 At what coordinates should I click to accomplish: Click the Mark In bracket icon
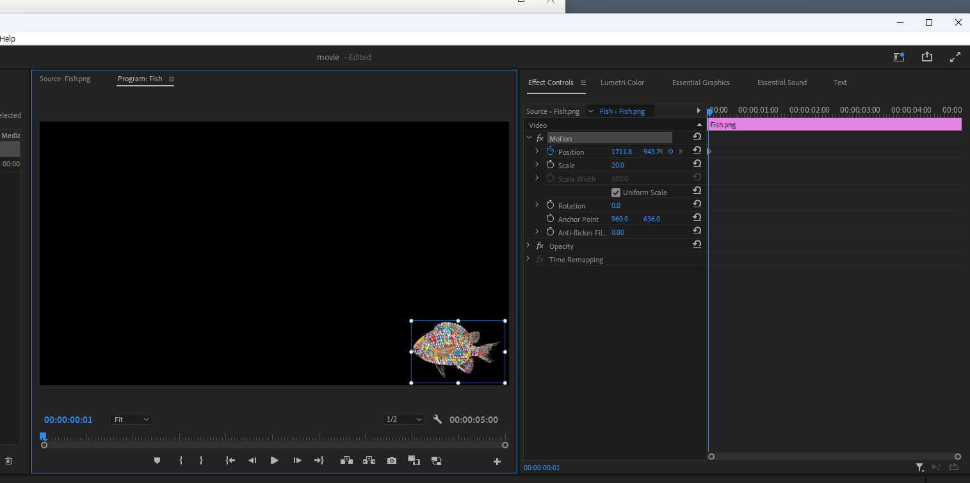coord(181,461)
